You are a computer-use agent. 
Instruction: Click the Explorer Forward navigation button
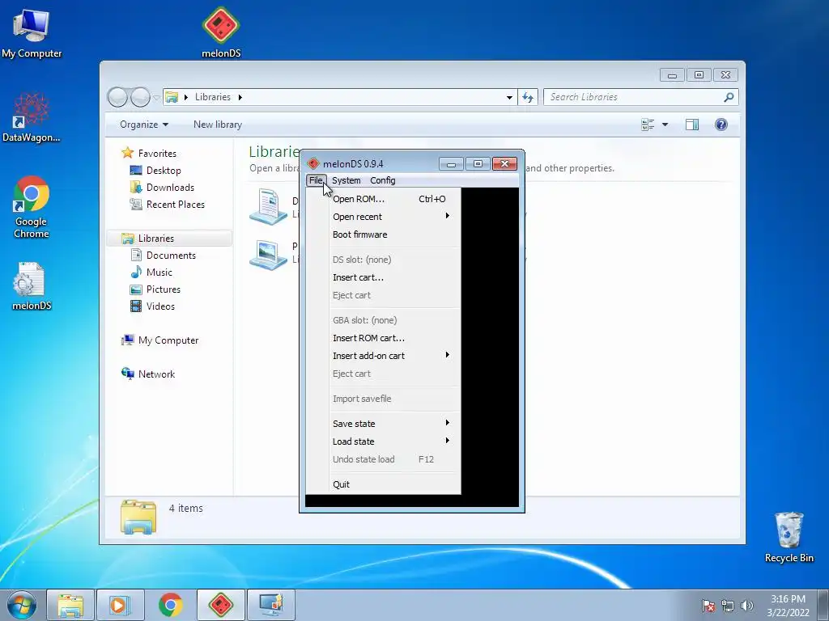click(x=140, y=97)
